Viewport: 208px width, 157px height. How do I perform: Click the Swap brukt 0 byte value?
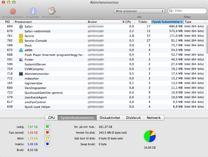[103, 144]
